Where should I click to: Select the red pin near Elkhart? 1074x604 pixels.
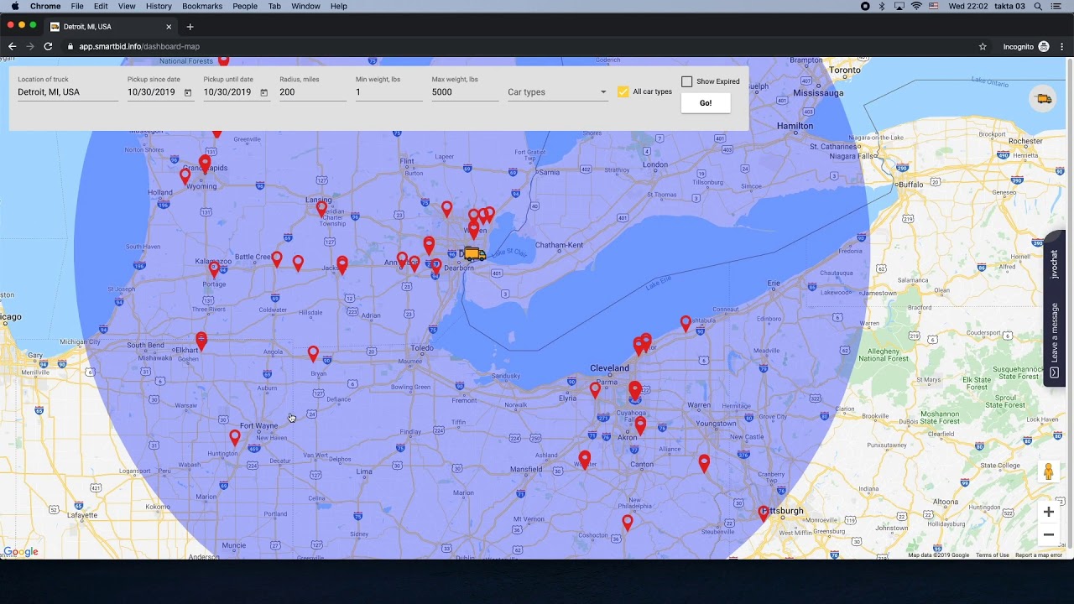[x=201, y=341]
